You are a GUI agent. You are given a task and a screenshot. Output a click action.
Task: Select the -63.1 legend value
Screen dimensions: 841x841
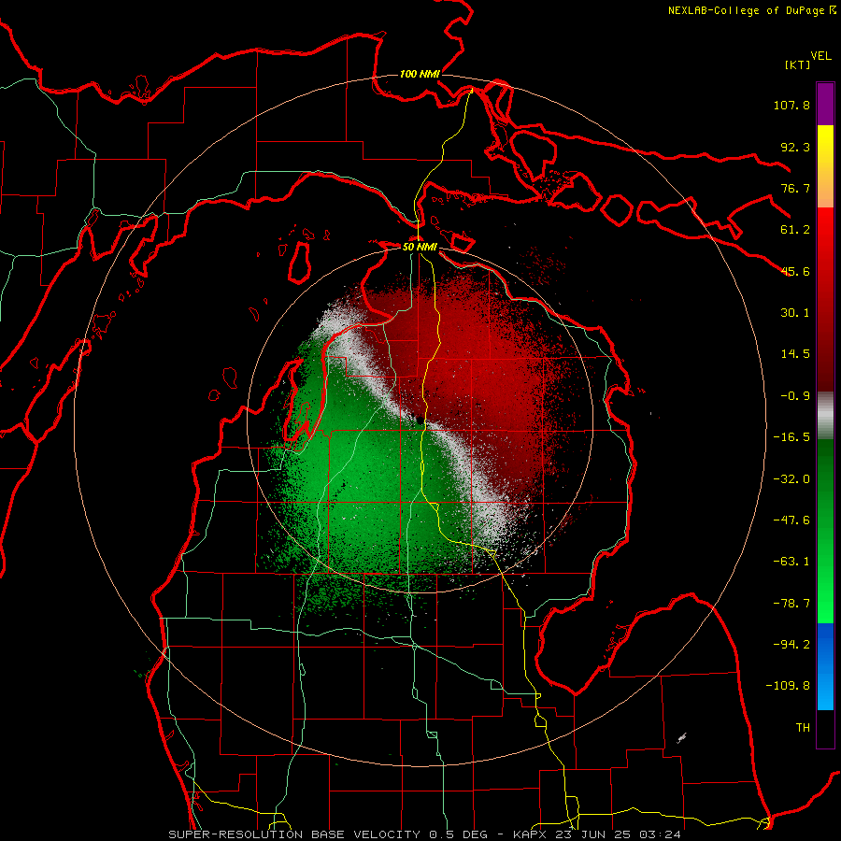[791, 562]
